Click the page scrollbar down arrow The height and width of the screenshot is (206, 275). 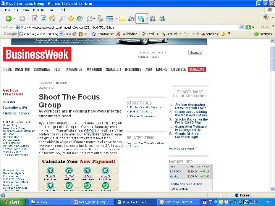click(272, 189)
